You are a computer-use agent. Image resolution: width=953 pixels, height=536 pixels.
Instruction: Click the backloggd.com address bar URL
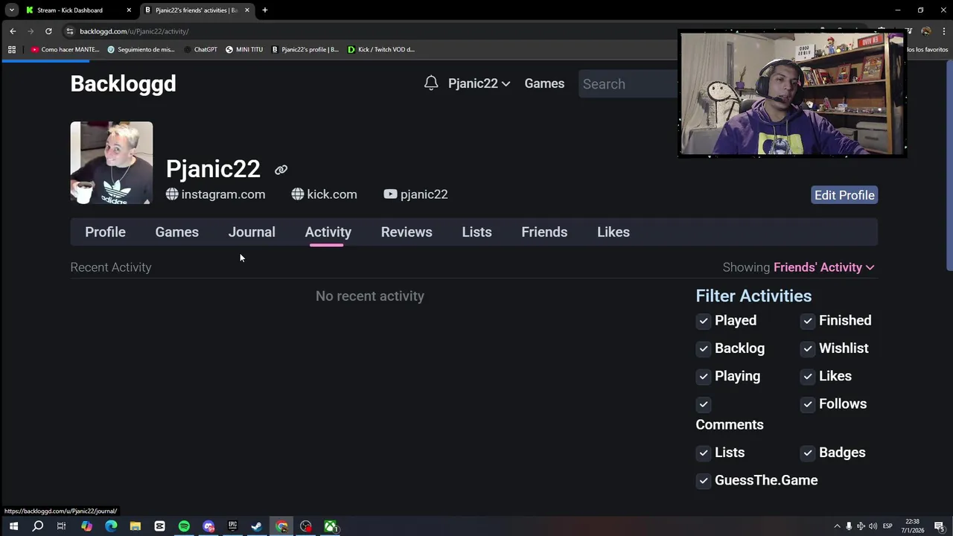[134, 31]
